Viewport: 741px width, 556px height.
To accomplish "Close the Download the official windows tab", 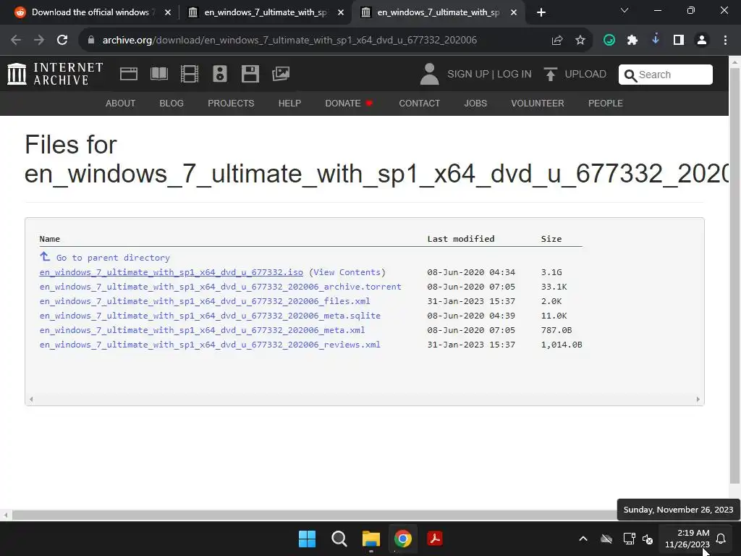I will (x=168, y=12).
